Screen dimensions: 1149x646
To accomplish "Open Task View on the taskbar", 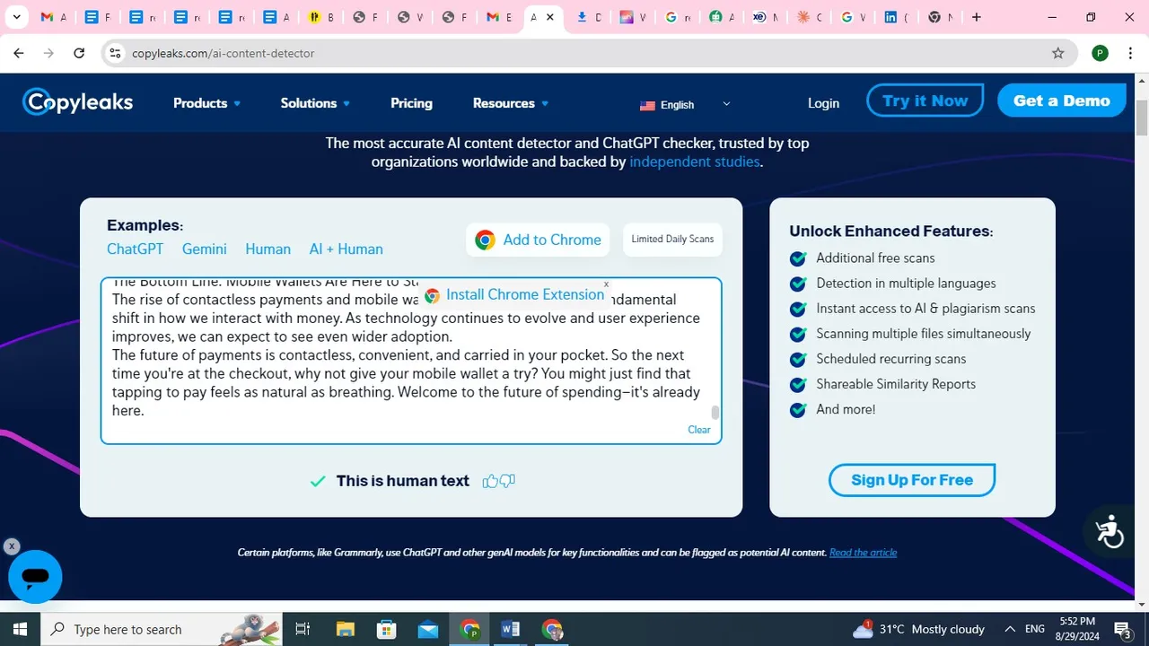I will 303,629.
